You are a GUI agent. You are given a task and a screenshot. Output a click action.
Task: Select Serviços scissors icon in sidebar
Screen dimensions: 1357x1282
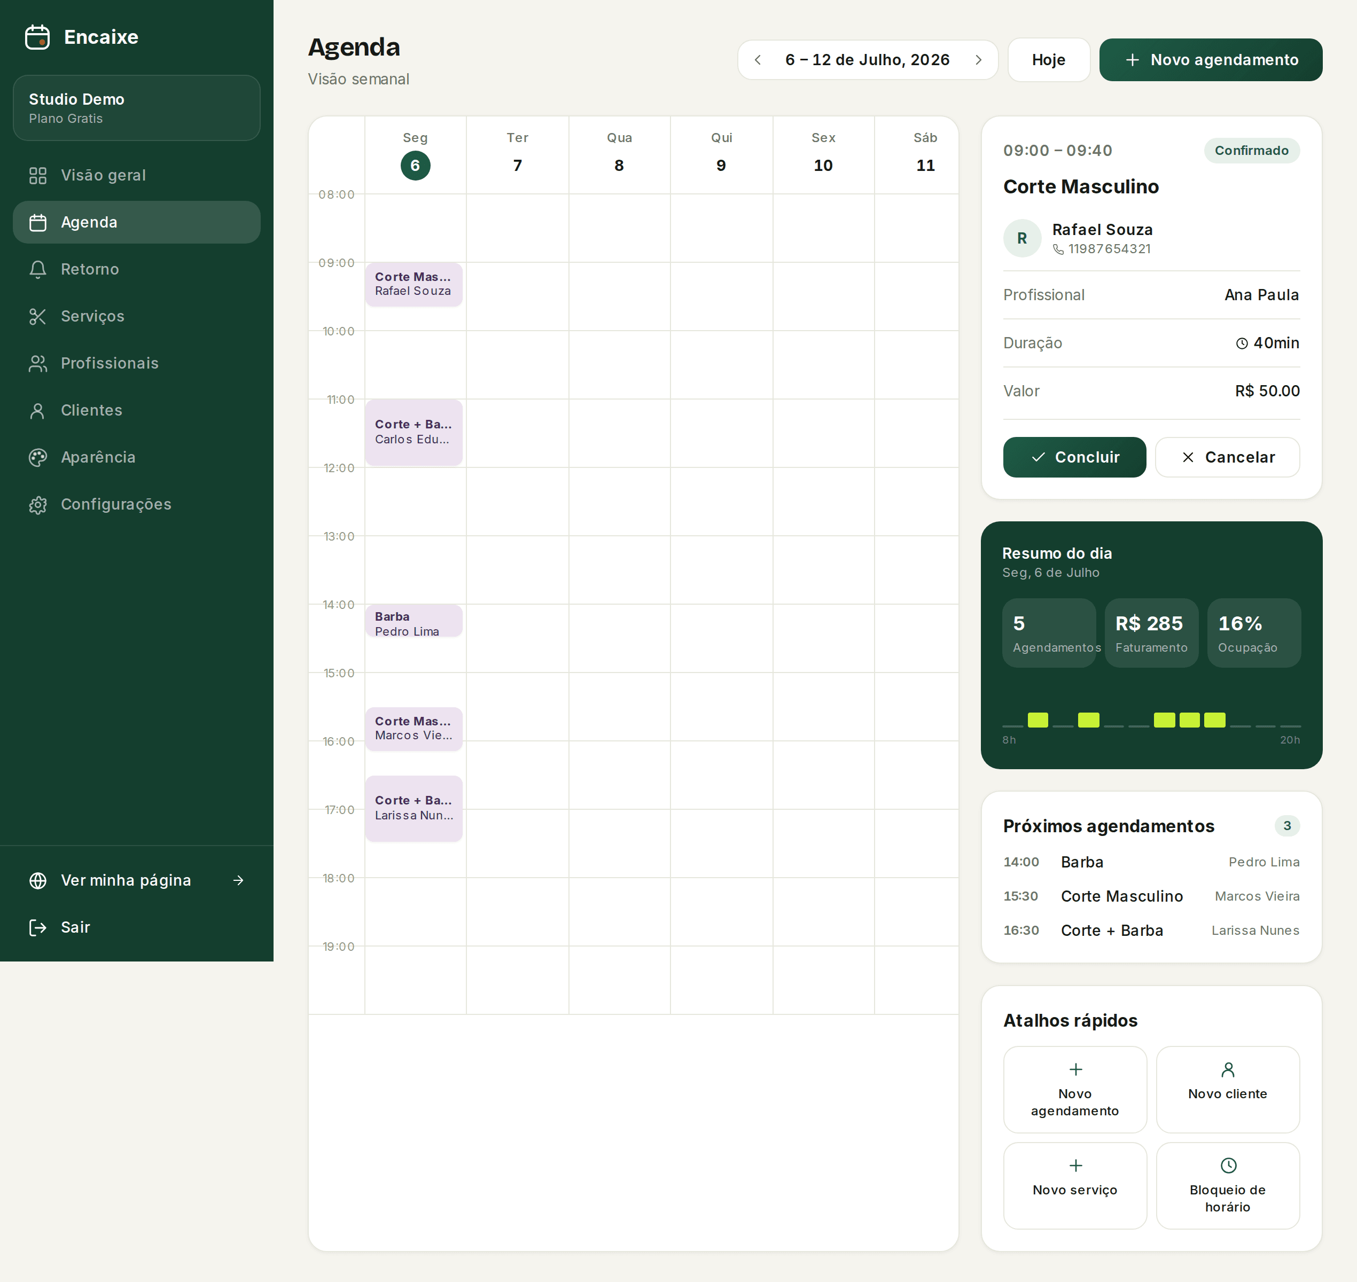[37, 316]
